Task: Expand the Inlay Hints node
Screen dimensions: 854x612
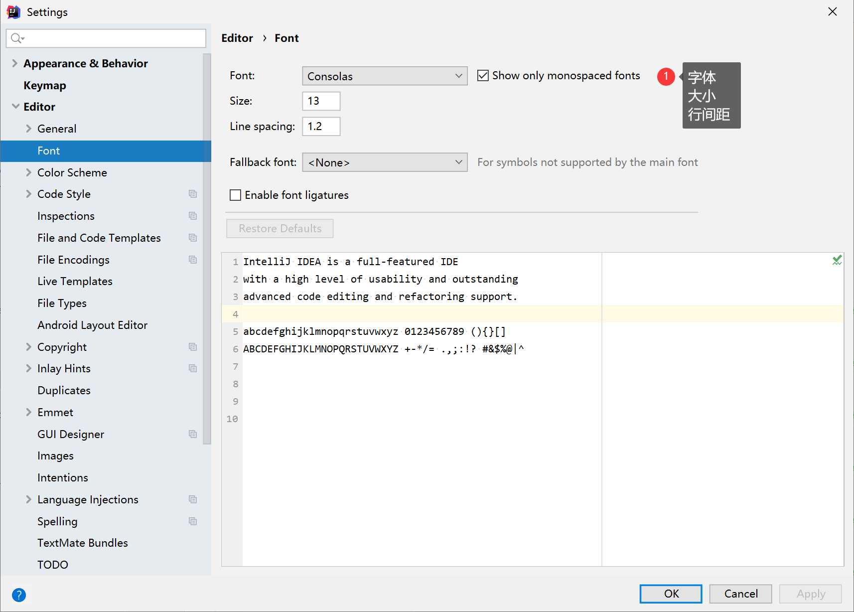Action: (28, 368)
